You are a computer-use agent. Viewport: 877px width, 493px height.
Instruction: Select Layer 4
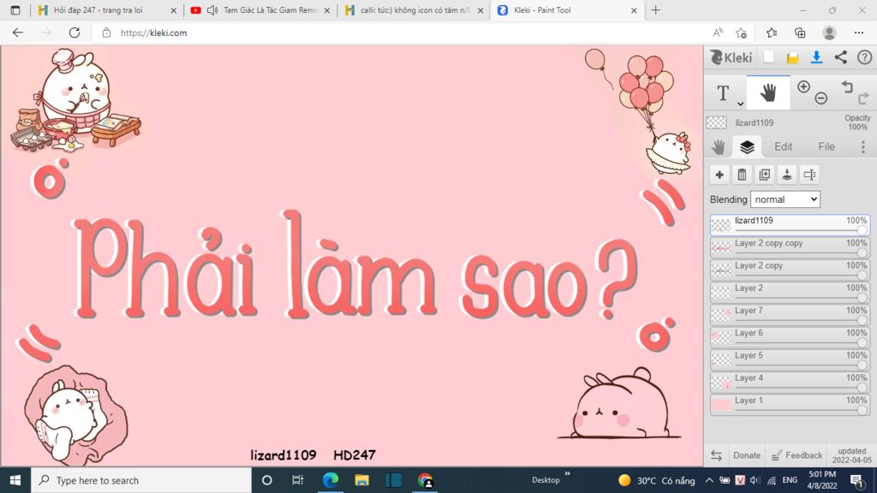(x=790, y=383)
